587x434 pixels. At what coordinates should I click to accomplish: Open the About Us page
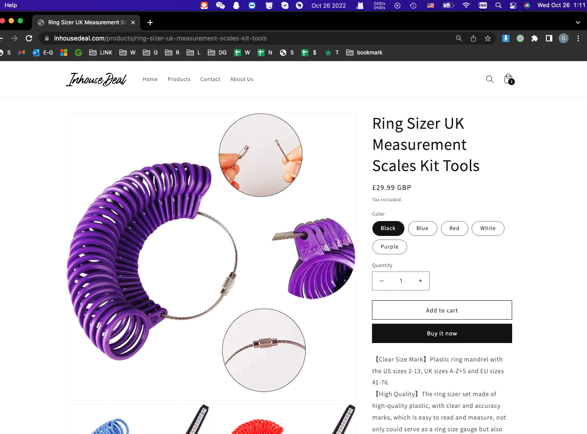pos(242,79)
